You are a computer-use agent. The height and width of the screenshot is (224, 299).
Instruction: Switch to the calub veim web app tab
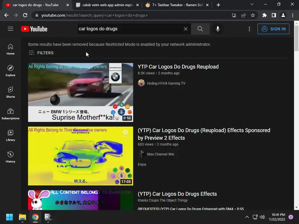107,5
